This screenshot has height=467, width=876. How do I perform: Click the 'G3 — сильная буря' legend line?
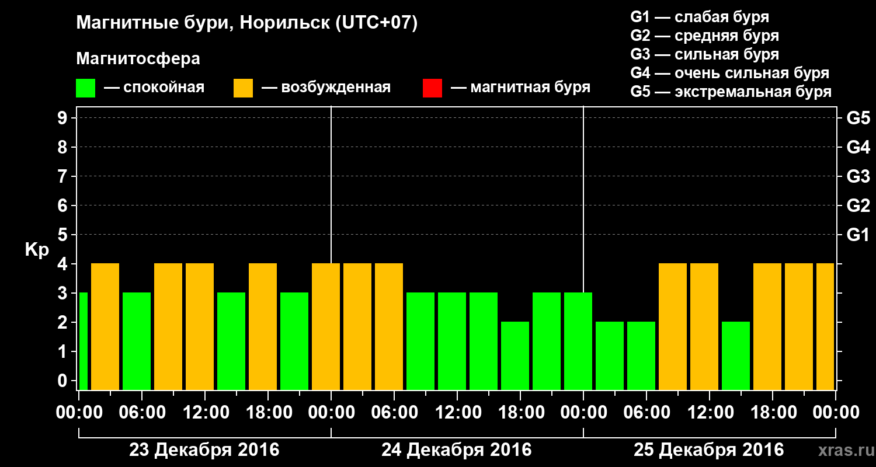(705, 54)
